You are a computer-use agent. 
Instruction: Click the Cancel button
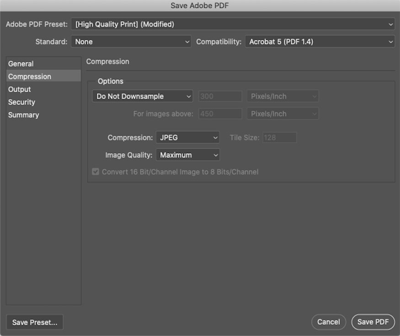(x=329, y=322)
